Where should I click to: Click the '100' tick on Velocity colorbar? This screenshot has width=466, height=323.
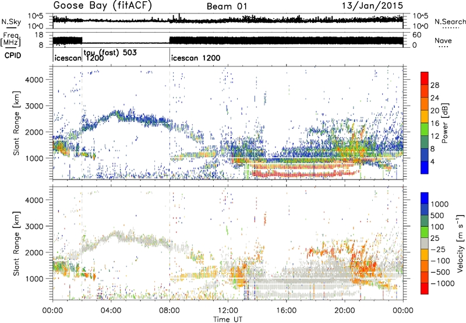coord(437,227)
